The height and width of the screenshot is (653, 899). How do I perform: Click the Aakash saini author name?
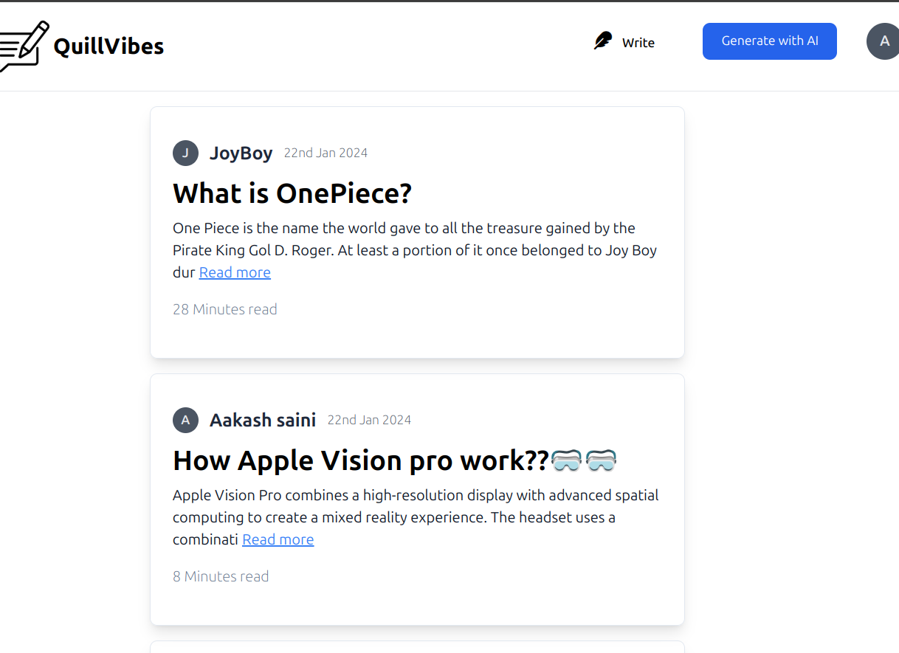coord(262,421)
